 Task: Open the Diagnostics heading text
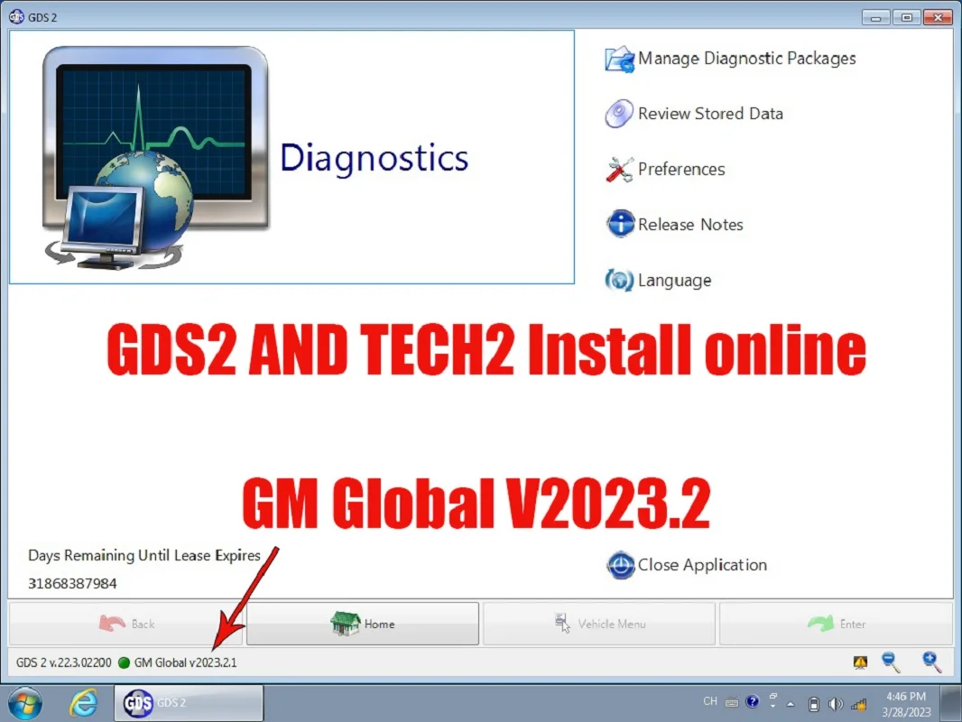tap(375, 158)
